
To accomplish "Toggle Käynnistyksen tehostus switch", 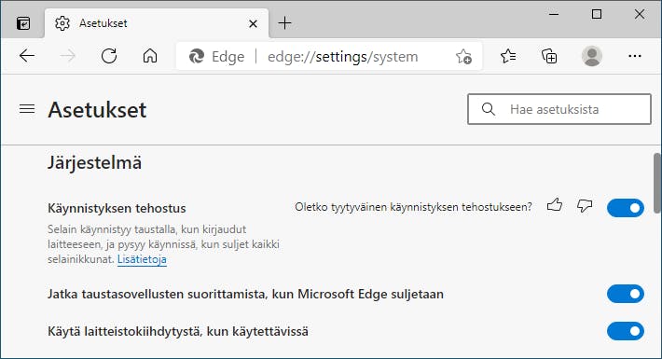I will click(x=626, y=208).
